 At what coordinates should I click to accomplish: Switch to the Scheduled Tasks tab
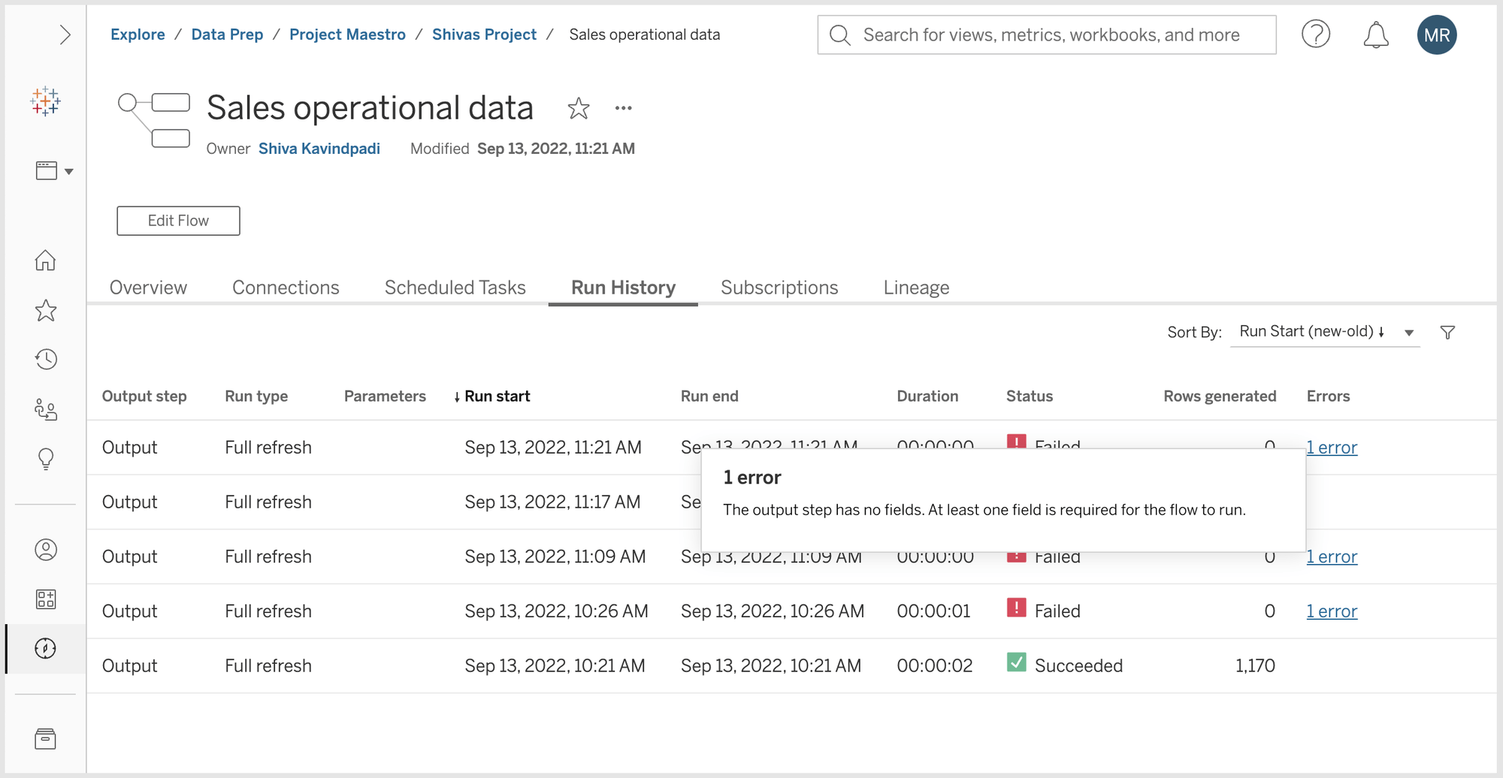455,288
